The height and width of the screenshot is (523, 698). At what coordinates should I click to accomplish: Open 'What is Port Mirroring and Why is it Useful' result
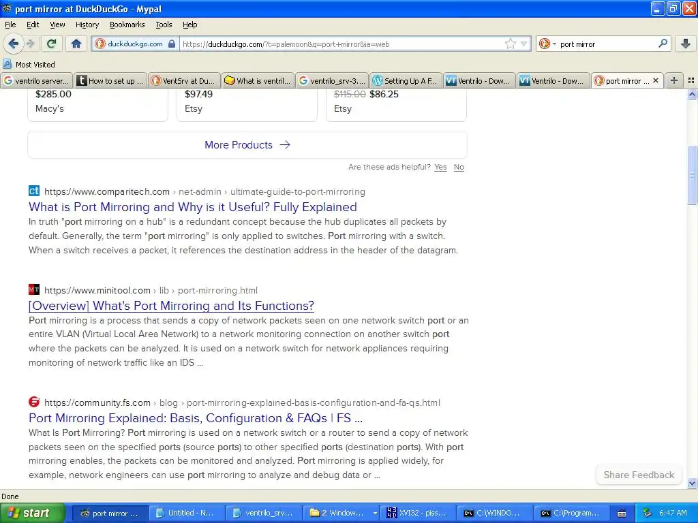pos(193,207)
